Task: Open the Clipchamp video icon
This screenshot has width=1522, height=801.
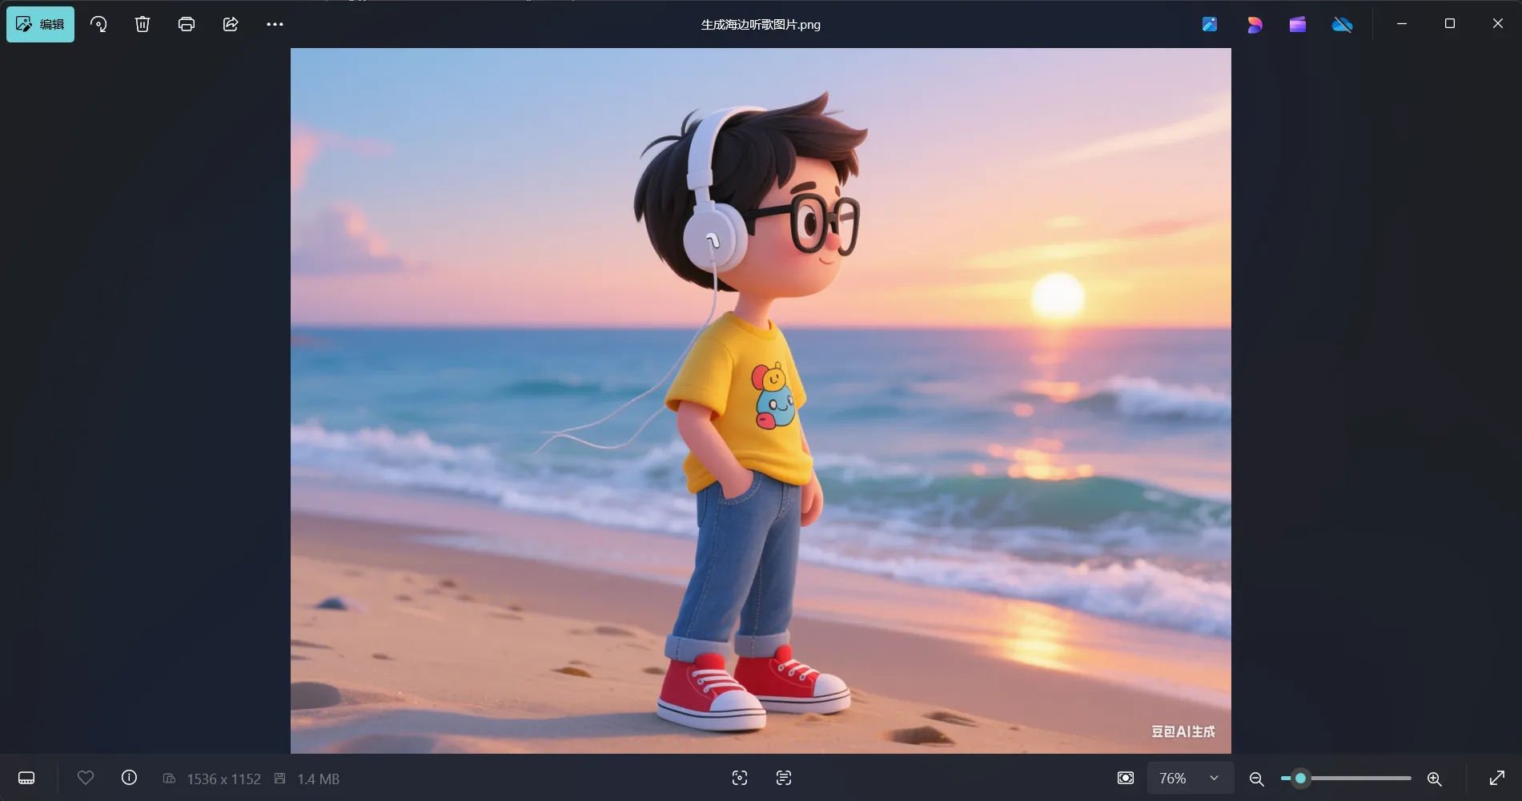Action: [x=1298, y=25]
